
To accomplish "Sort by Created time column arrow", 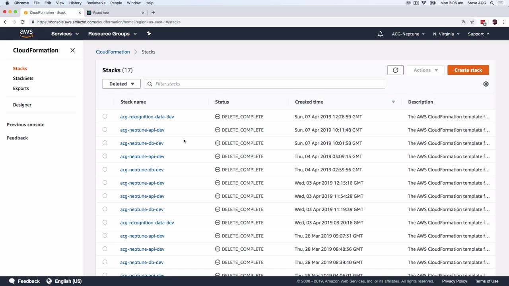I will pos(393,102).
